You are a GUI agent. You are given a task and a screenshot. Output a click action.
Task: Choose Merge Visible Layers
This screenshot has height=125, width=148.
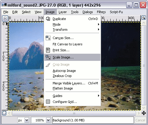click(x=72, y=83)
